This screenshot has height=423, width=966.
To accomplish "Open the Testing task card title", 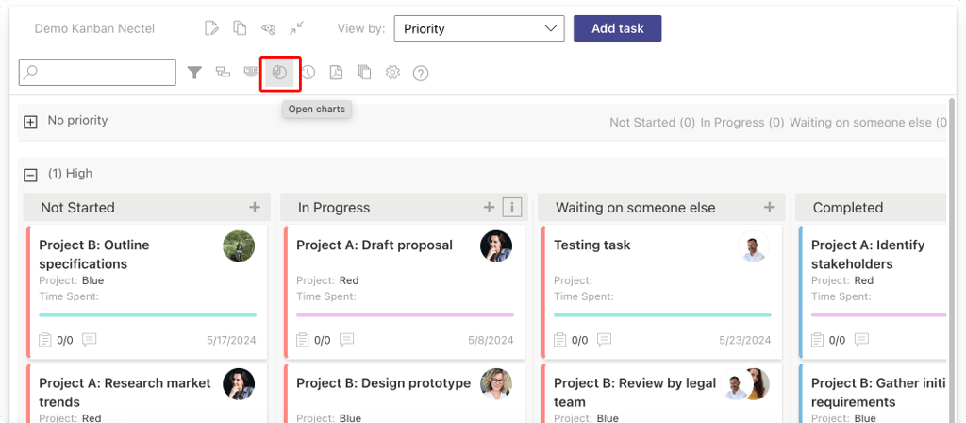I will (592, 245).
